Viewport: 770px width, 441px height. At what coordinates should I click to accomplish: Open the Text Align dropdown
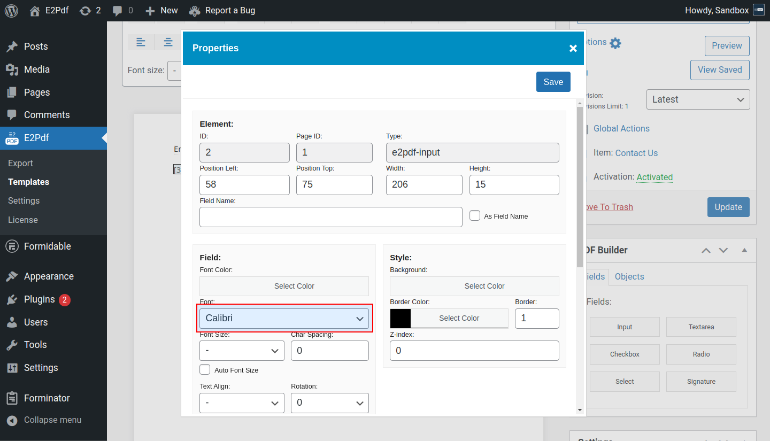click(242, 403)
